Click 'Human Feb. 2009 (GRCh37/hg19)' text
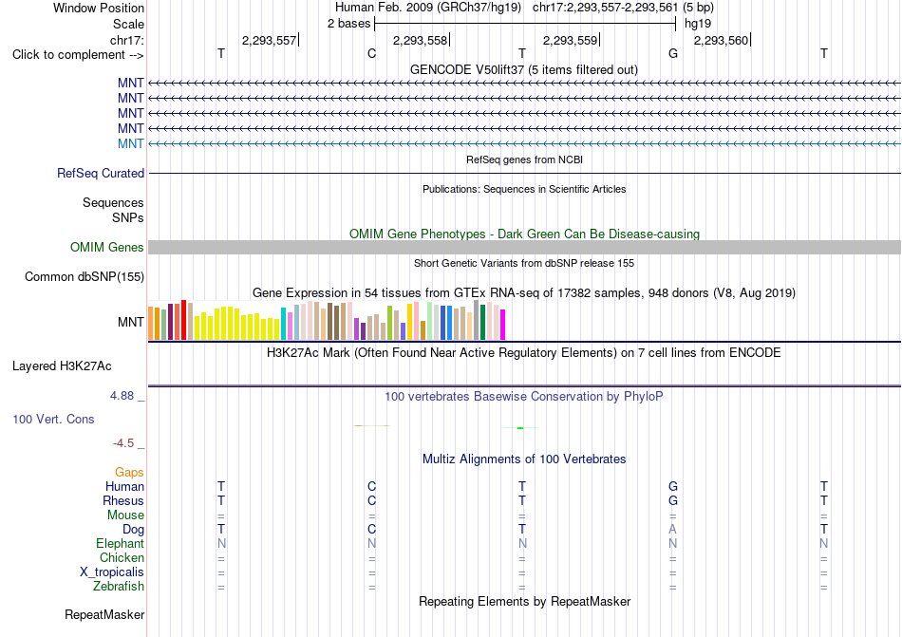Image resolution: width=902 pixels, height=637 pixels. 428,8
